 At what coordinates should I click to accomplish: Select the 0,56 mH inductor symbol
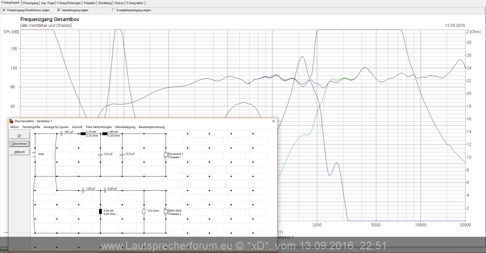tap(100, 211)
